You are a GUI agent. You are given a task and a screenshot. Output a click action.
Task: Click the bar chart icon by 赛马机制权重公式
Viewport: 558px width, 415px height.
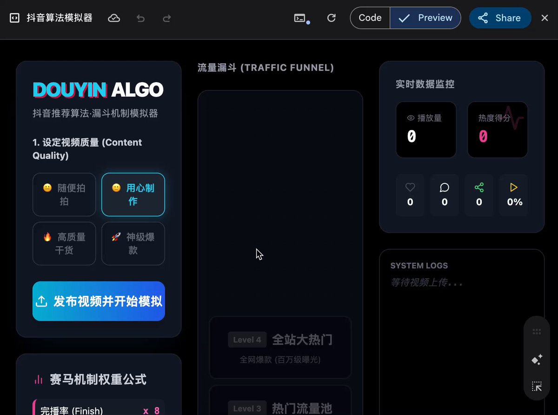(39, 380)
